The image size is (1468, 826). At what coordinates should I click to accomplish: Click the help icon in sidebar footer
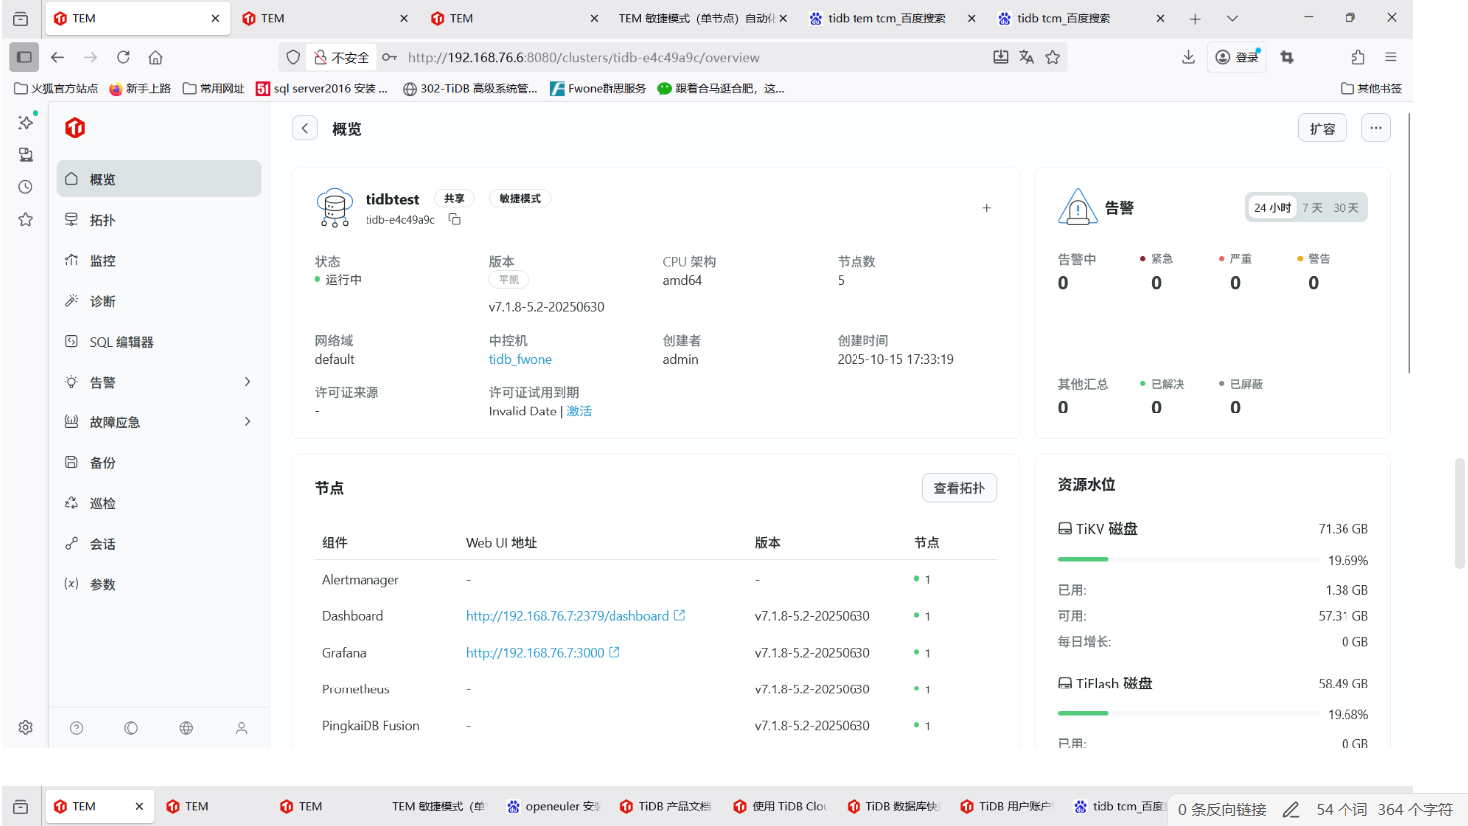coord(76,728)
